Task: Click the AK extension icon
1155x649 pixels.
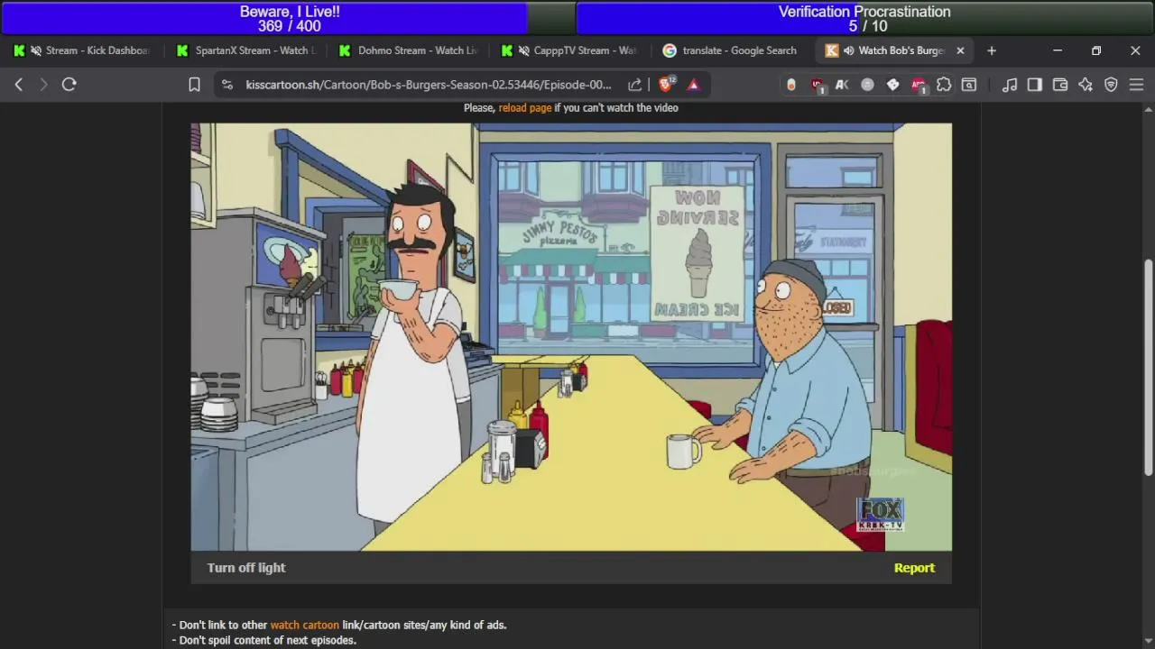Action: [842, 85]
